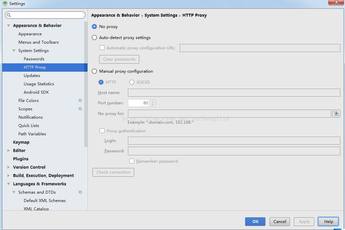Image resolution: width=345 pixels, height=230 pixels.
Task: Toggle the Proxy authentication checkbox
Action: click(102, 131)
